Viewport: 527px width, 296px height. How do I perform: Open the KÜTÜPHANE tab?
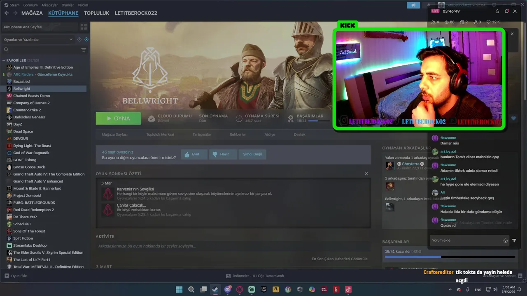point(63,13)
